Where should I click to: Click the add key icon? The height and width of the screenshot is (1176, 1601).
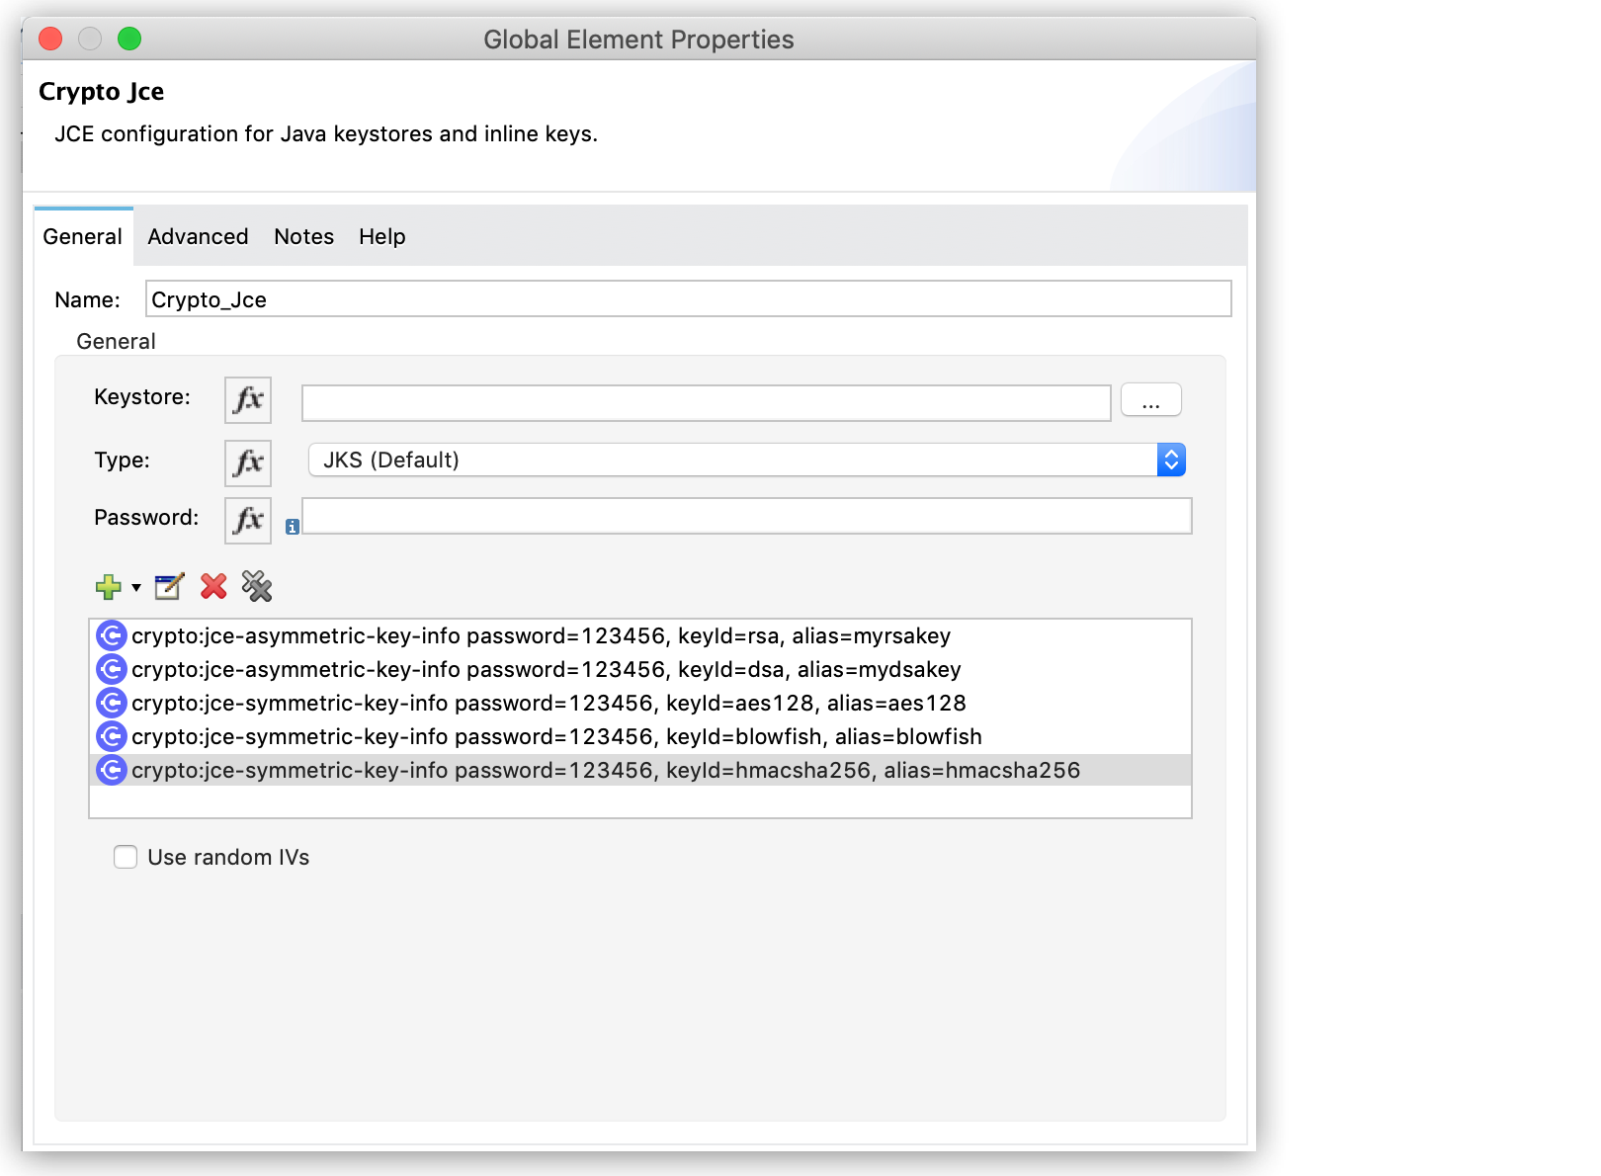pyautogui.click(x=108, y=587)
